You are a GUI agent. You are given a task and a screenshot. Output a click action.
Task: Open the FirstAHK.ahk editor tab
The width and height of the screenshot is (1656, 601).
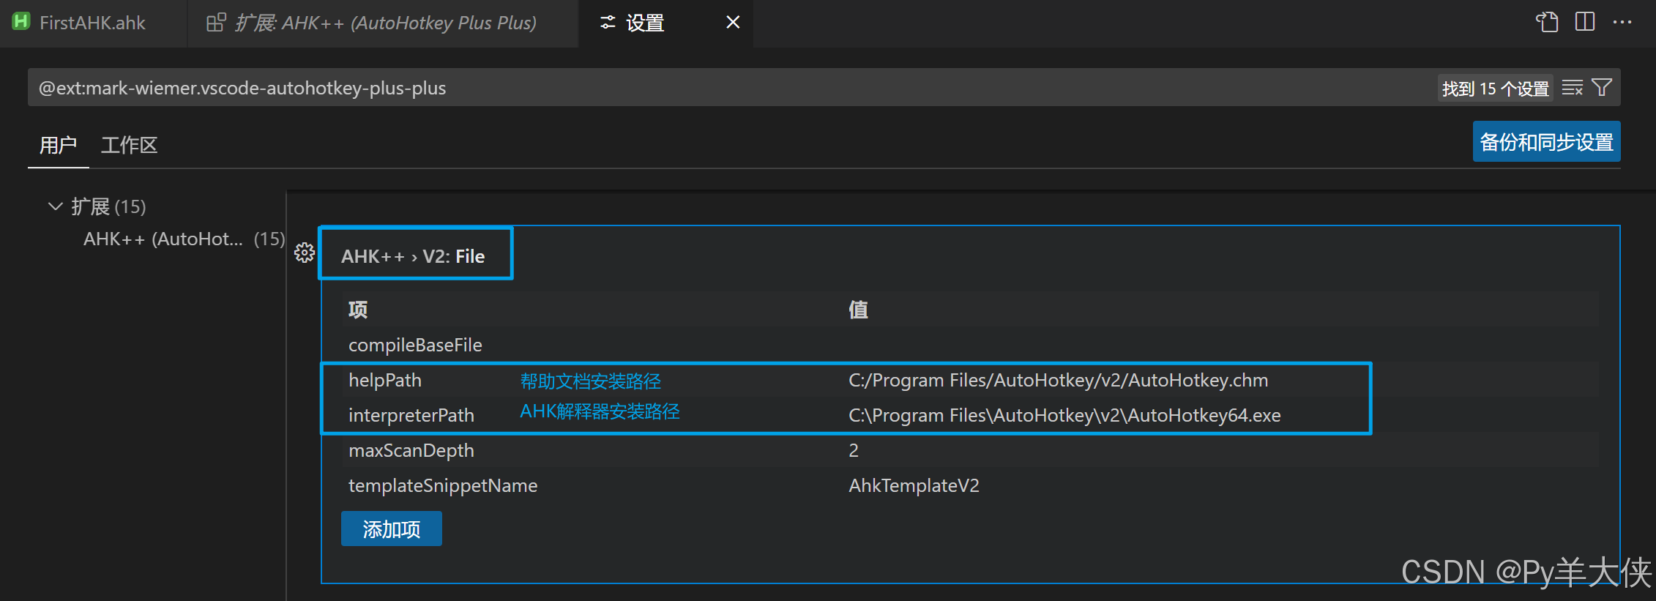pyautogui.click(x=93, y=23)
